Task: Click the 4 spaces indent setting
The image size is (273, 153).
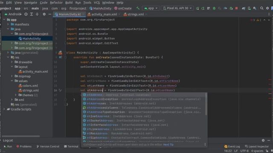Action: click(257, 151)
